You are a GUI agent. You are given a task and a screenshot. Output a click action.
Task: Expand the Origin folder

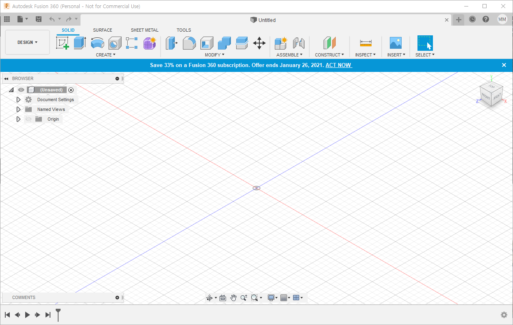coord(18,119)
